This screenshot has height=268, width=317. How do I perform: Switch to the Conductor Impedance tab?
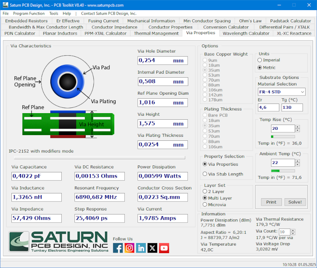pyautogui.click(x=114, y=27)
